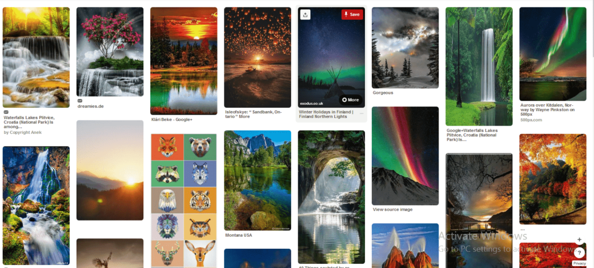The height and width of the screenshot is (268, 594).
Task: Open the Aurora over Kitdalen Norway pin
Action: (x=553, y=54)
